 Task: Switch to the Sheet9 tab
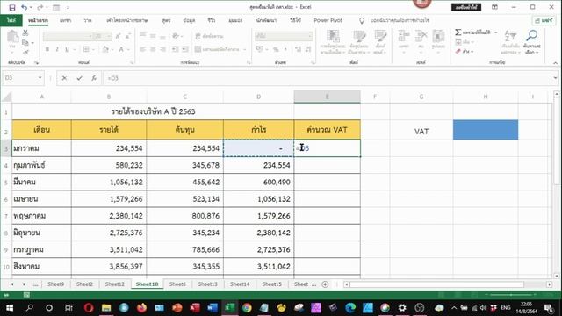(x=55, y=284)
